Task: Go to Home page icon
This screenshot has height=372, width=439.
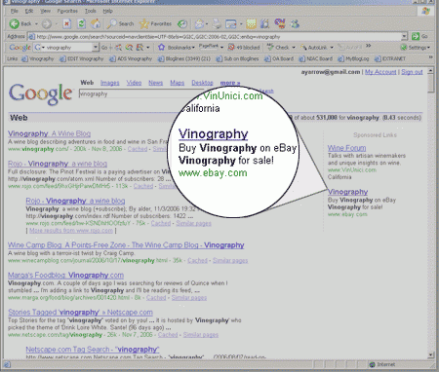Action: click(96, 23)
